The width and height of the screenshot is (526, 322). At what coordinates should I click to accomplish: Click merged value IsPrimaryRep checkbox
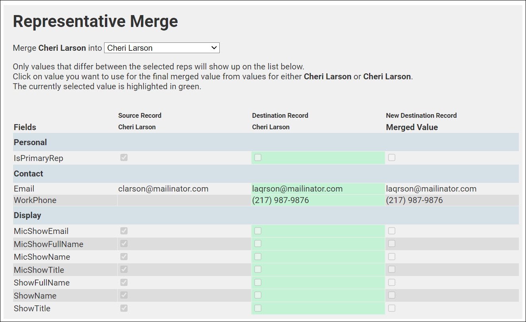coord(392,158)
